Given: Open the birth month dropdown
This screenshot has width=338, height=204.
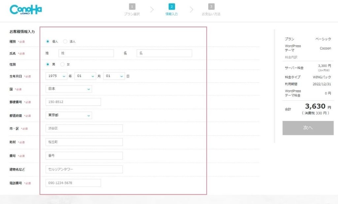Looking at the screenshot, I should coord(85,76).
